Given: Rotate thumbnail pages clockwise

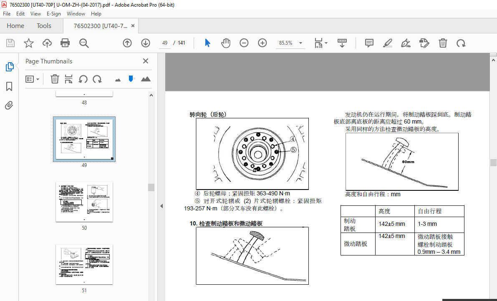Looking at the screenshot, I should (x=97, y=79).
